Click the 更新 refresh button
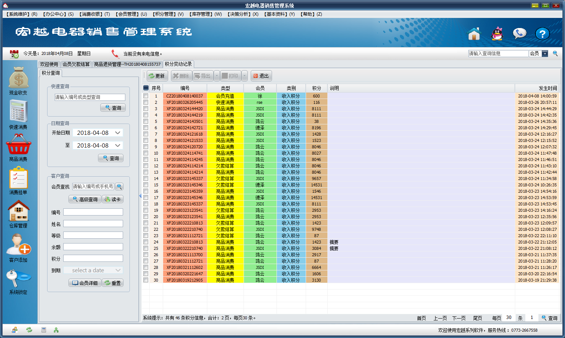 tap(157, 76)
